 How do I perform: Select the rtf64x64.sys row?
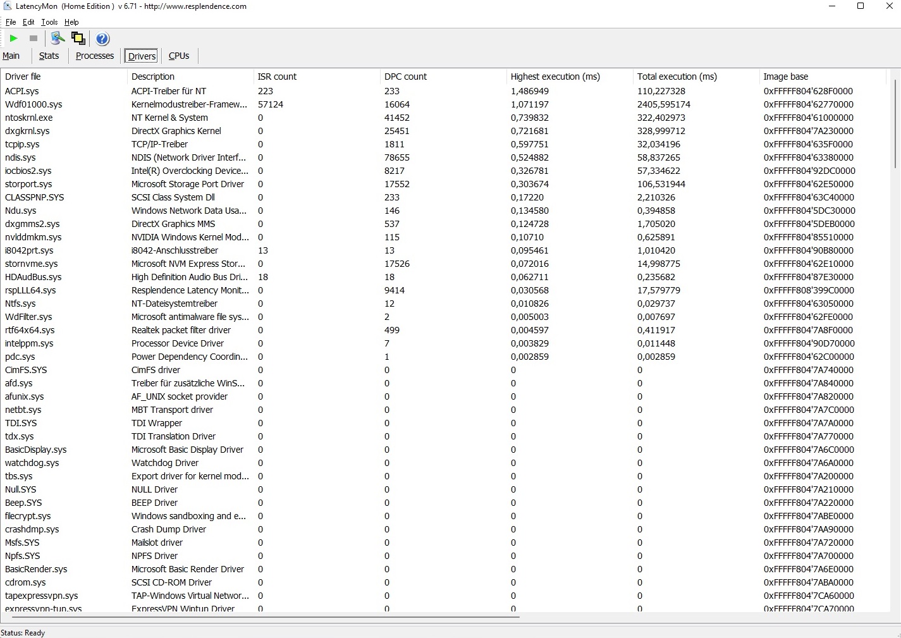(445, 330)
